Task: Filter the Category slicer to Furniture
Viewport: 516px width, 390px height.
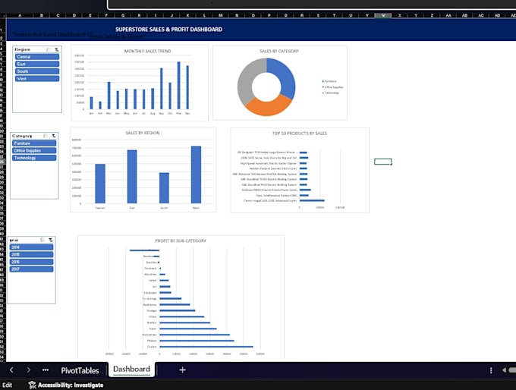Action: click(x=34, y=143)
